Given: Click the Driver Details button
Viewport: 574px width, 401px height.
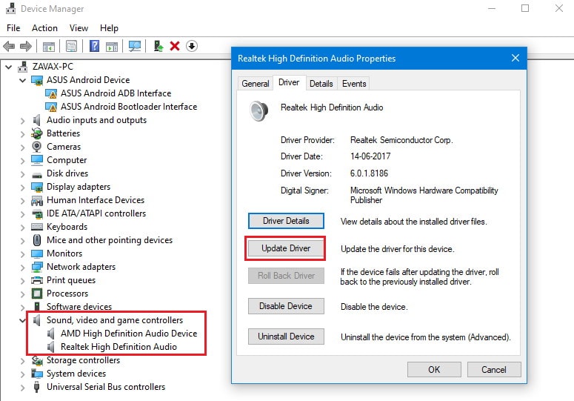Looking at the screenshot, I should pos(286,221).
